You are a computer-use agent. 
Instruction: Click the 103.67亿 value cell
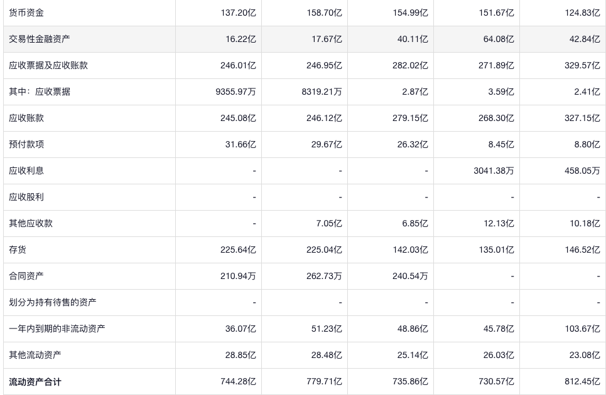point(582,329)
